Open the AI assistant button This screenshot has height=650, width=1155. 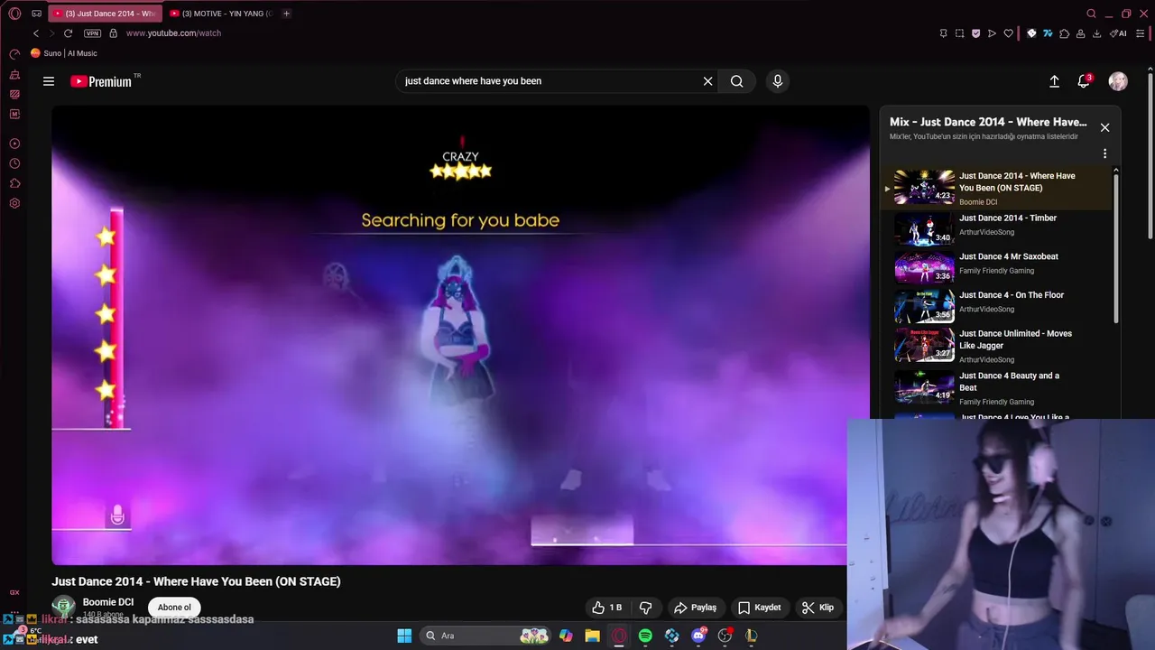(1118, 33)
